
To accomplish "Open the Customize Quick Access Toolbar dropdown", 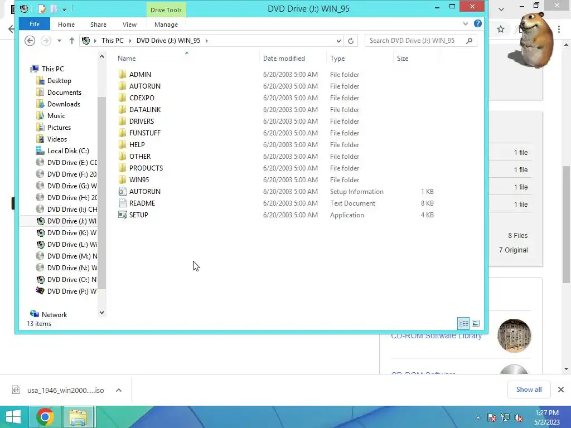I will coord(64,9).
